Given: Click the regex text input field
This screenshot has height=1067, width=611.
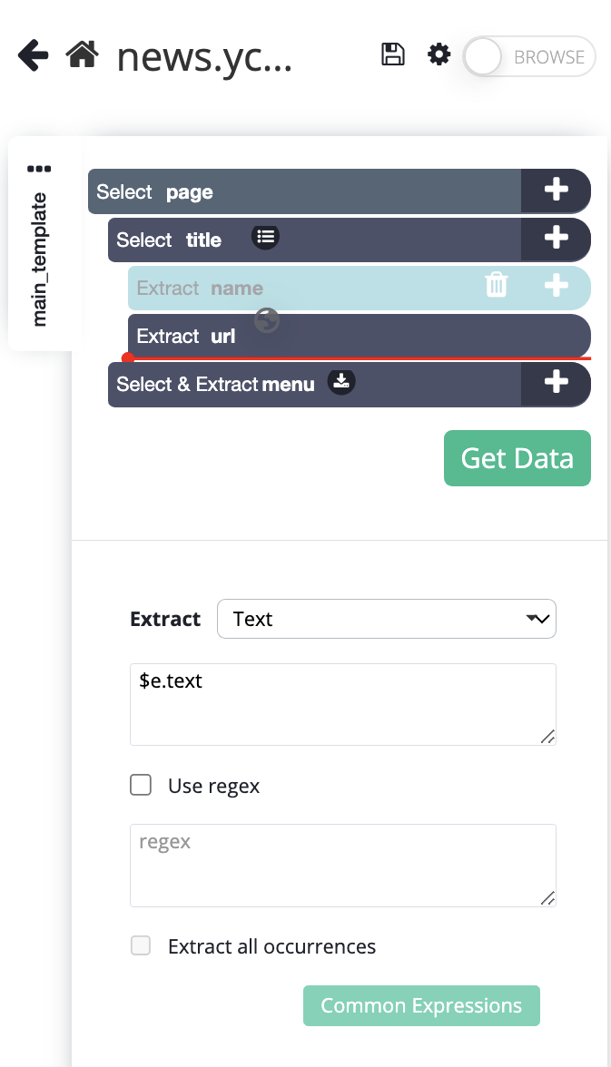Looking at the screenshot, I should coord(342,865).
